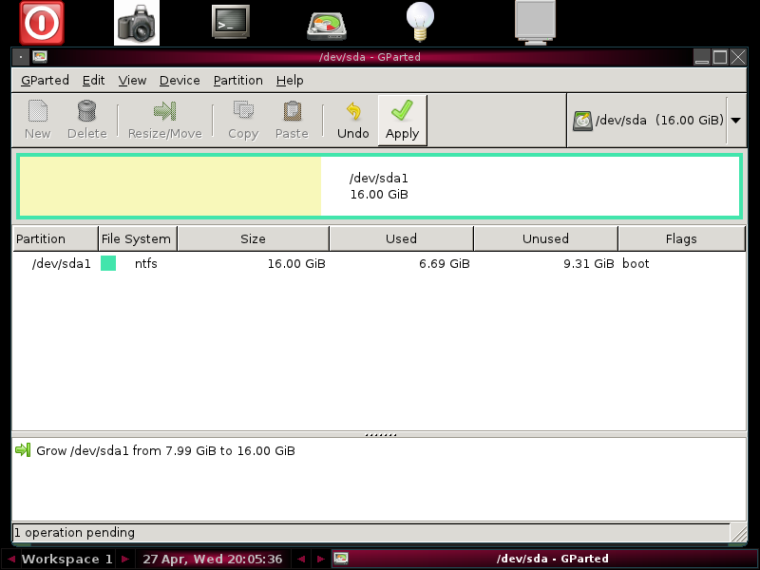The width and height of the screenshot is (760, 570).
Task: Open the Device menu
Action: (180, 81)
